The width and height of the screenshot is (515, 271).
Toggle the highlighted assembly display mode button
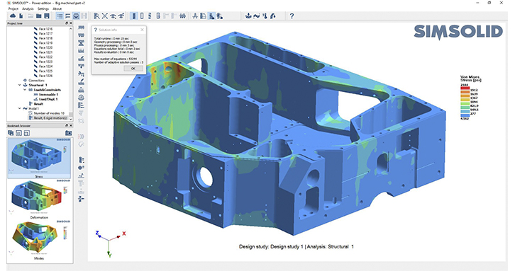134,16
